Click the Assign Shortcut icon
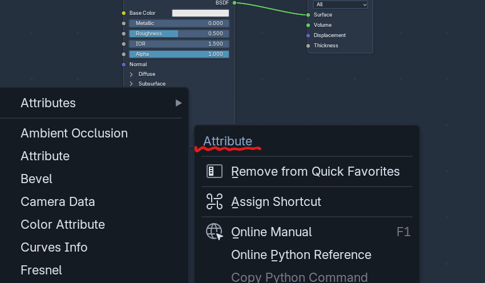Image resolution: width=485 pixels, height=283 pixels. pyautogui.click(x=215, y=201)
